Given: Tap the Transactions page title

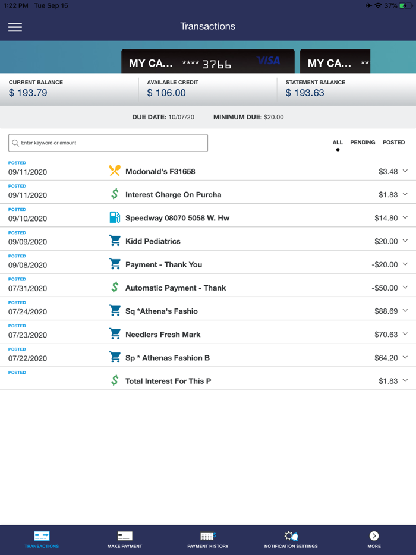Looking at the screenshot, I should pos(207,26).
